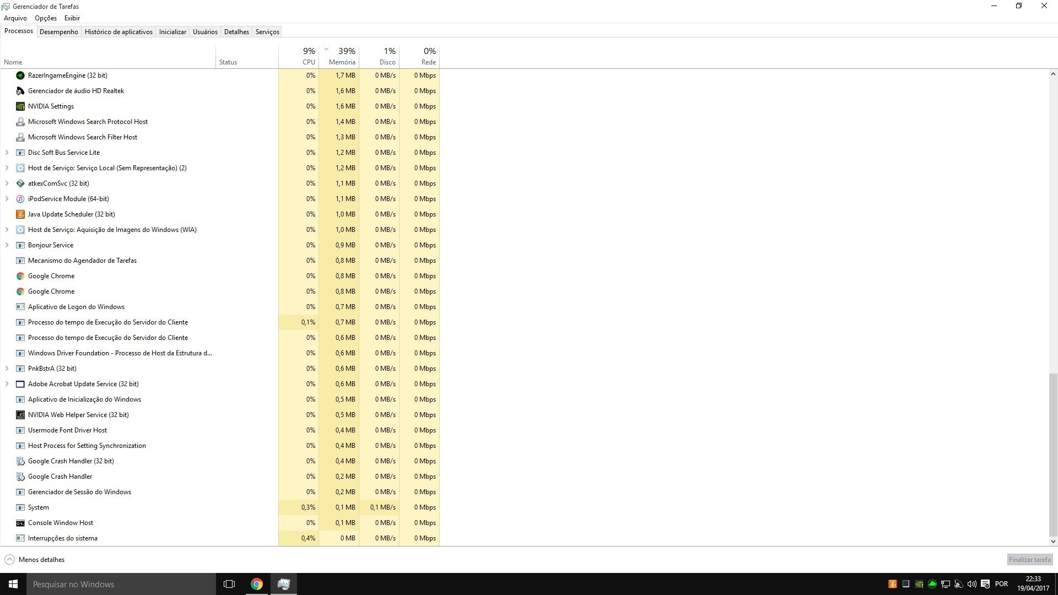Click the vertical scrollbar thumb
1058x595 pixels.
1053,455
